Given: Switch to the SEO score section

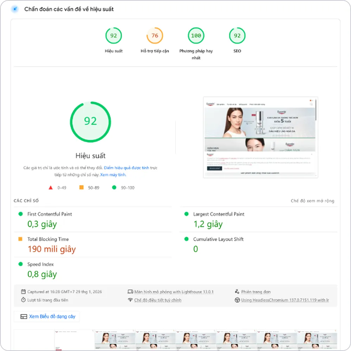Looking at the screenshot, I should 237,36.
